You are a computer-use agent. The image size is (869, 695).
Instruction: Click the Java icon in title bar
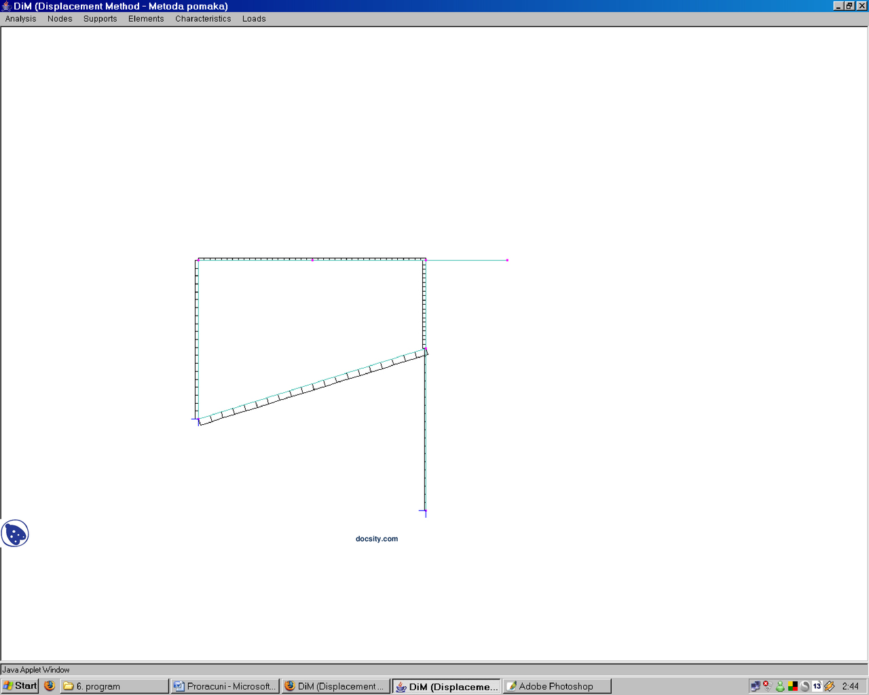click(6, 6)
